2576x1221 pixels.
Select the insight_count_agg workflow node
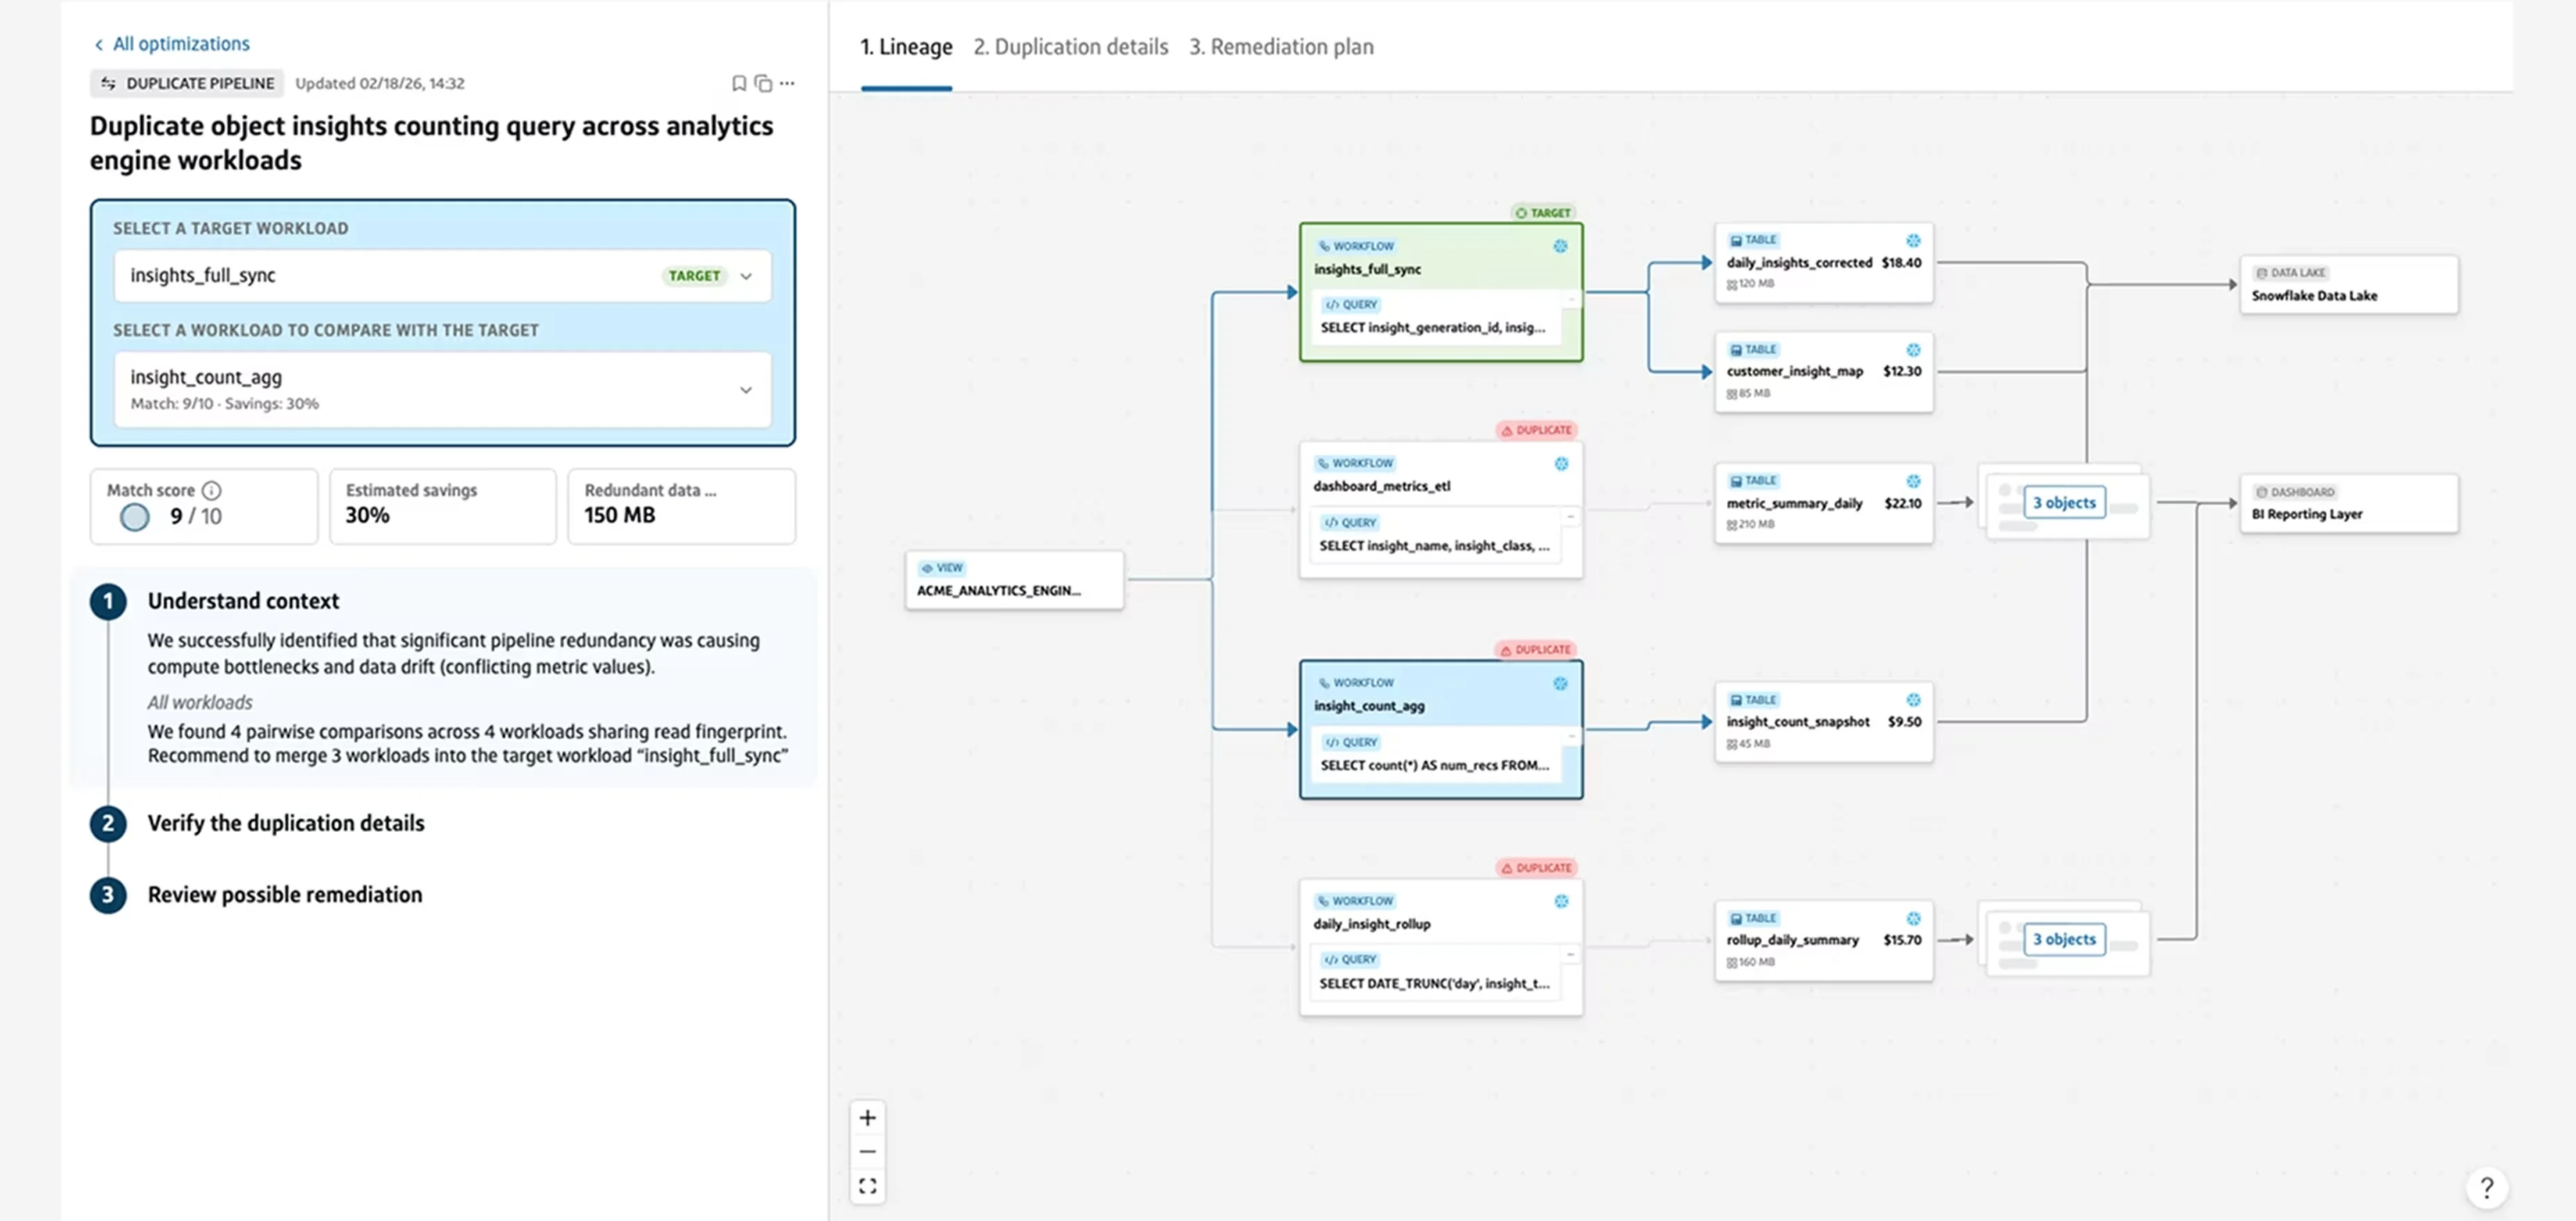point(1441,729)
